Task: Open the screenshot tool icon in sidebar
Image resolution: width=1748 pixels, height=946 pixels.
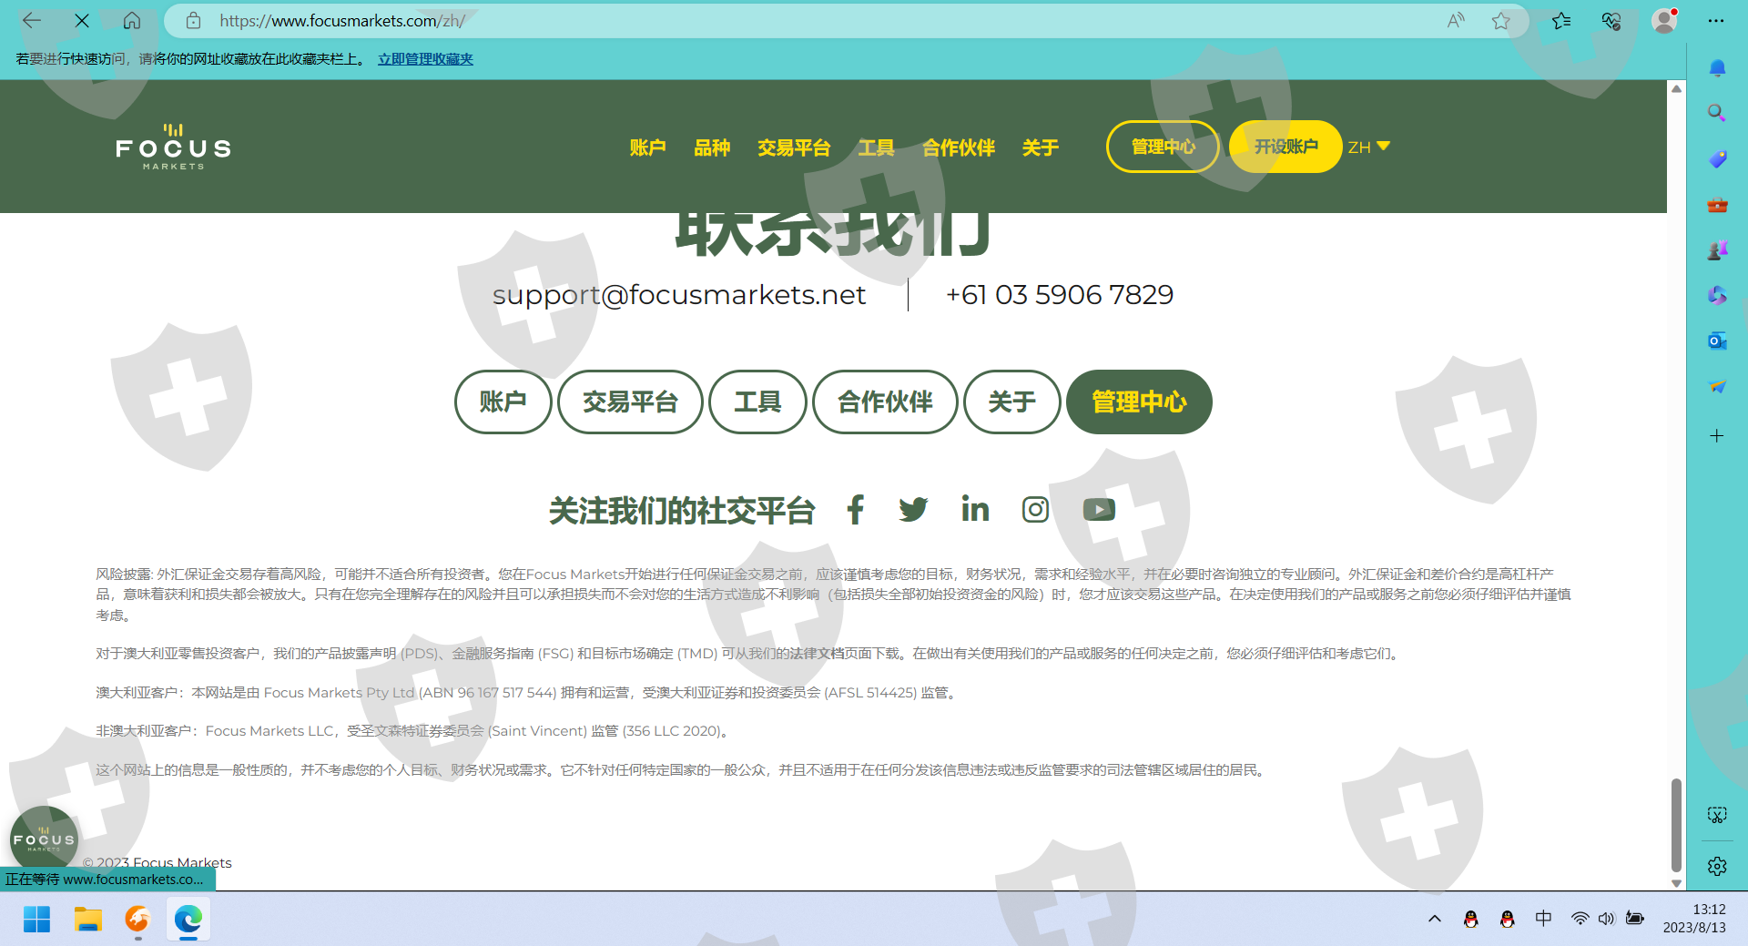Action: coord(1717,815)
